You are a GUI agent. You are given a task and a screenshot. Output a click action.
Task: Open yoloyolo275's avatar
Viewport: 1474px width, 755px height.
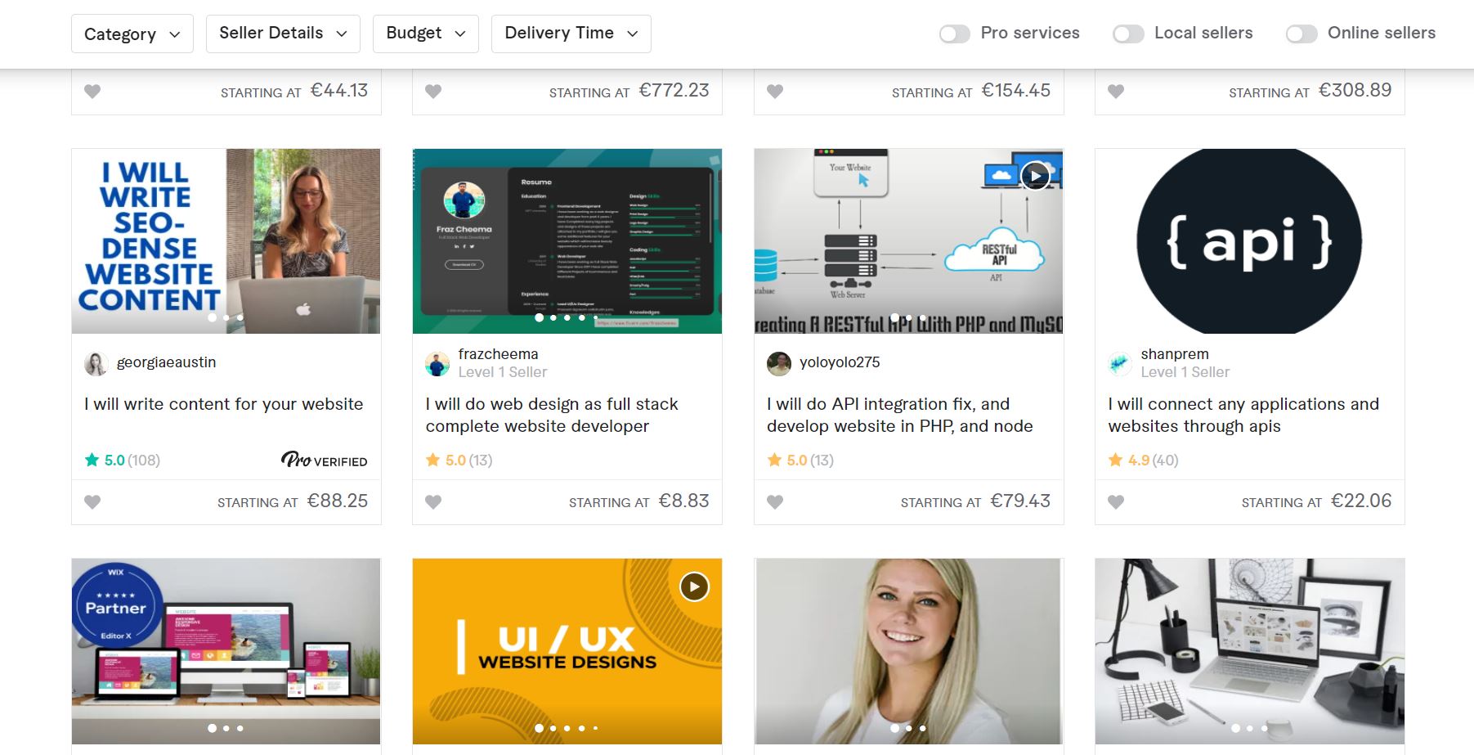pos(779,363)
